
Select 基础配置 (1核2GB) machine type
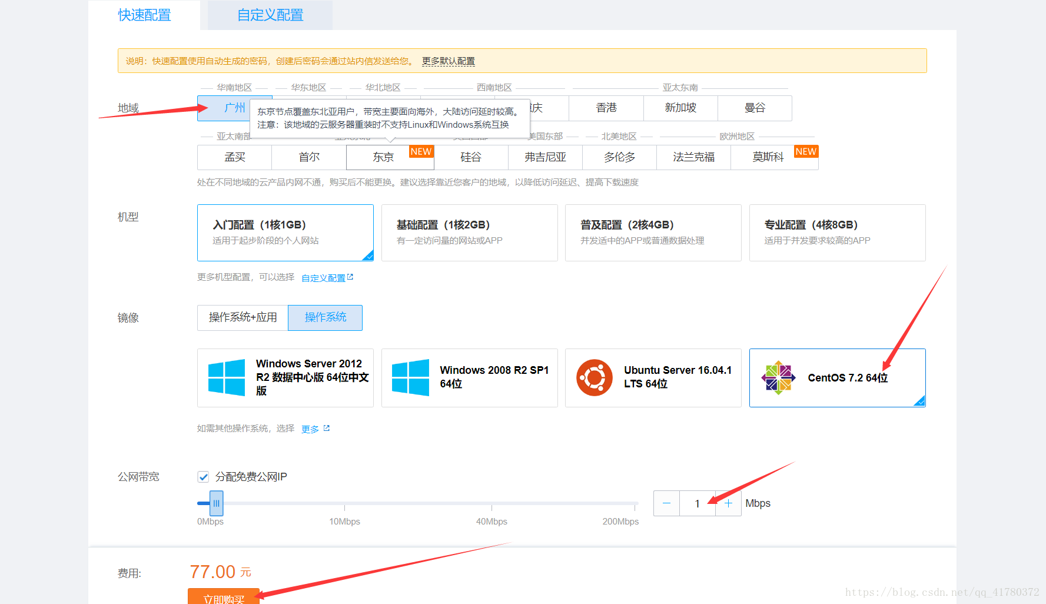point(470,233)
